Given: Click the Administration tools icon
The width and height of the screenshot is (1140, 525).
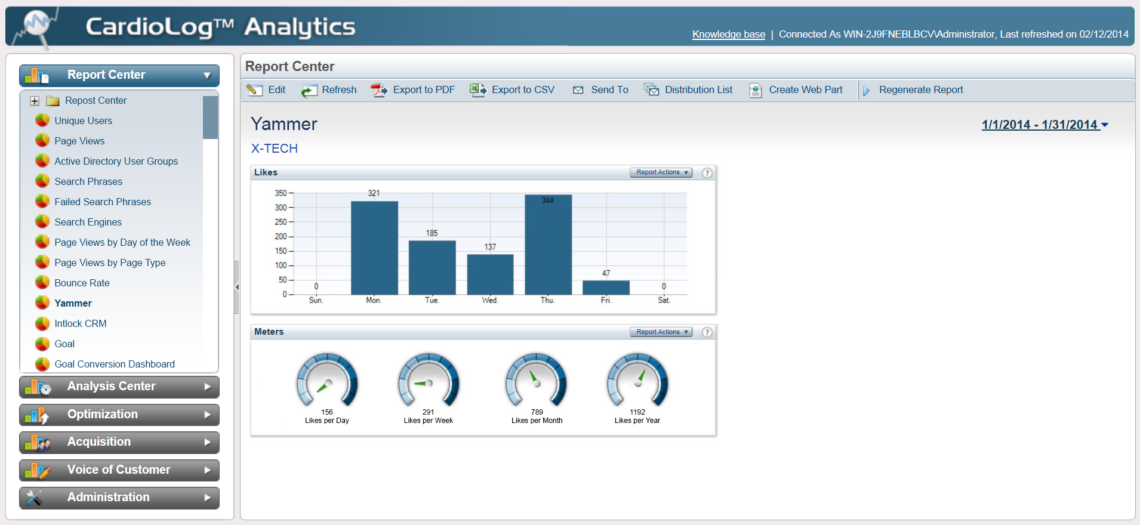Looking at the screenshot, I should pyautogui.click(x=34, y=498).
